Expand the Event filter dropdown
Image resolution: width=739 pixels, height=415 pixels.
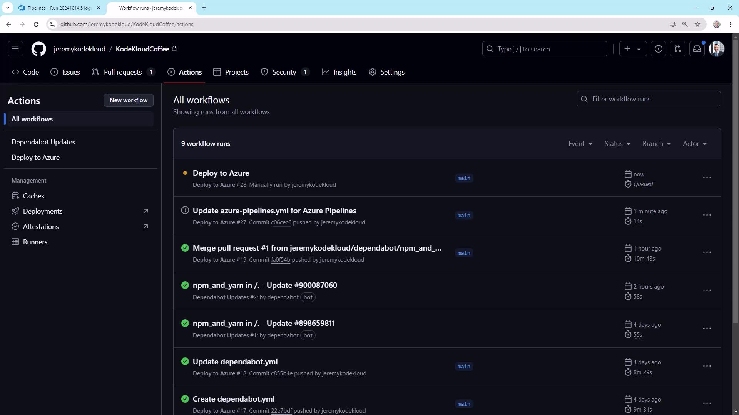click(580, 144)
